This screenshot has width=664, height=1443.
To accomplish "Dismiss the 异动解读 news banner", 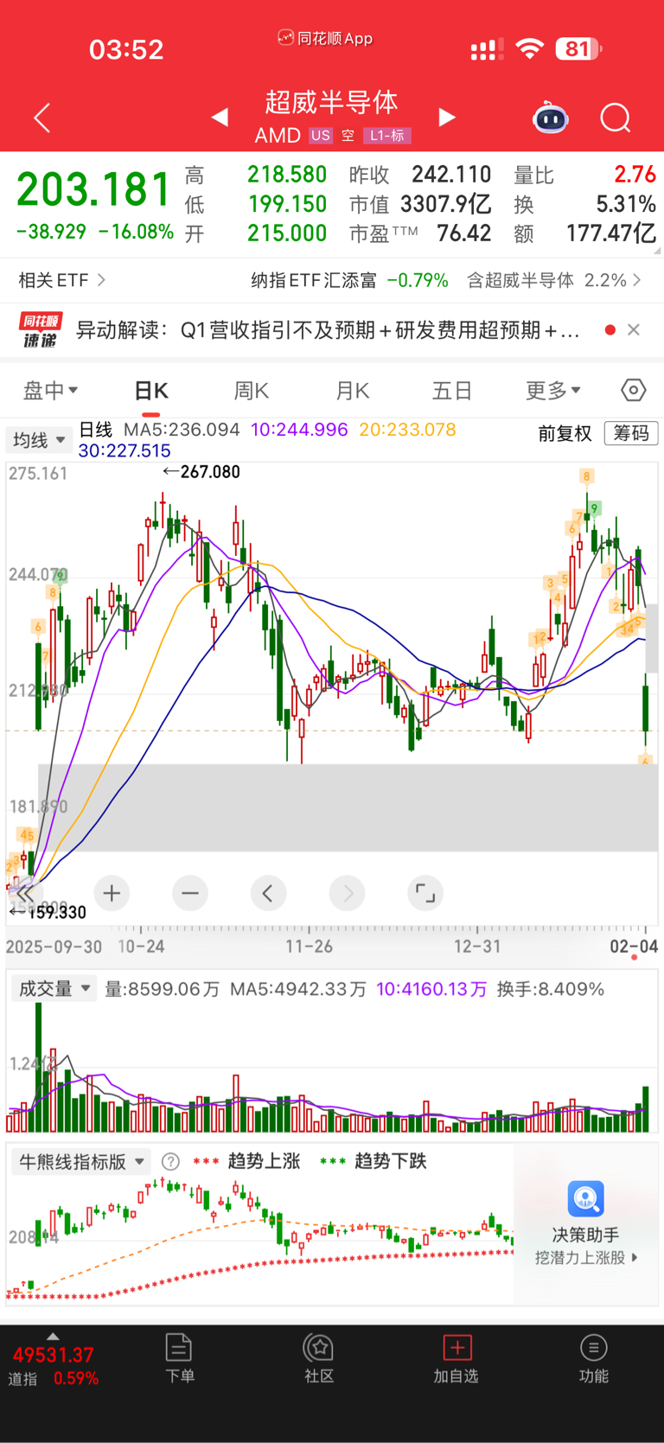I will [634, 329].
